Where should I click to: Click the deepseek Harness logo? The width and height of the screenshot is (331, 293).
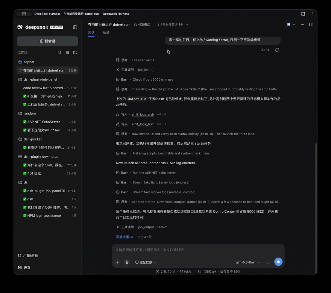pyautogui.click(x=40, y=27)
